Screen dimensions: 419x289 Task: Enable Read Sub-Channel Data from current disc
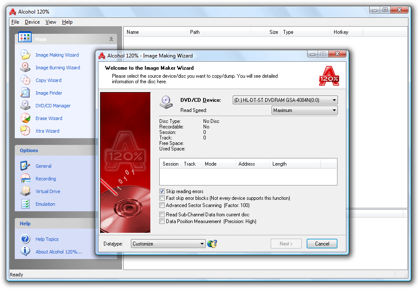(162, 215)
